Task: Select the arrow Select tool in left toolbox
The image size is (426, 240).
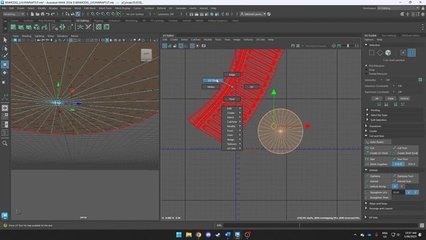Action: 5,40
